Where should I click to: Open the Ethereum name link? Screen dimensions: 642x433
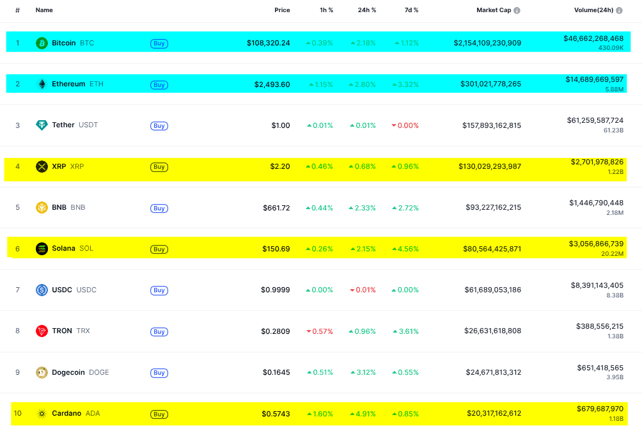click(69, 84)
